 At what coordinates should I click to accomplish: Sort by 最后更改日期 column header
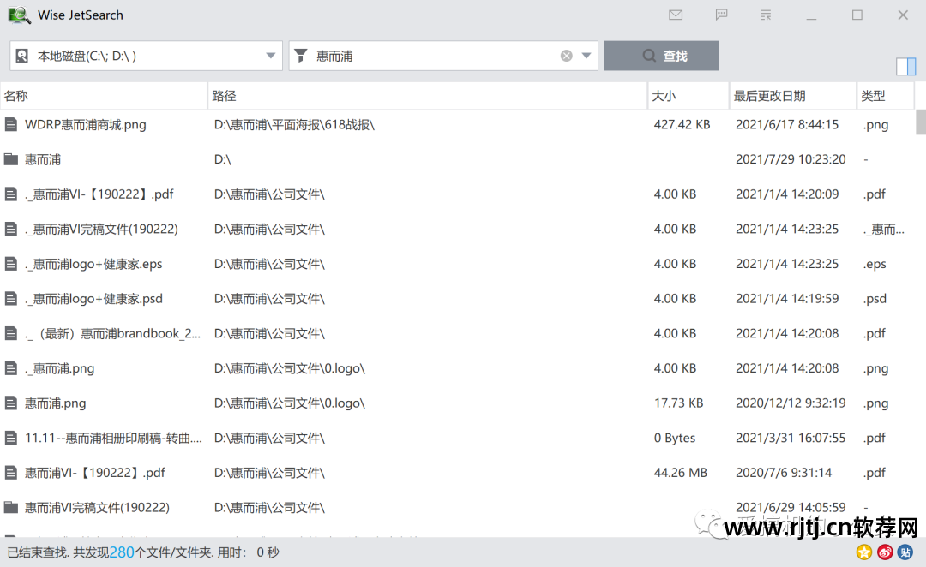tap(767, 95)
